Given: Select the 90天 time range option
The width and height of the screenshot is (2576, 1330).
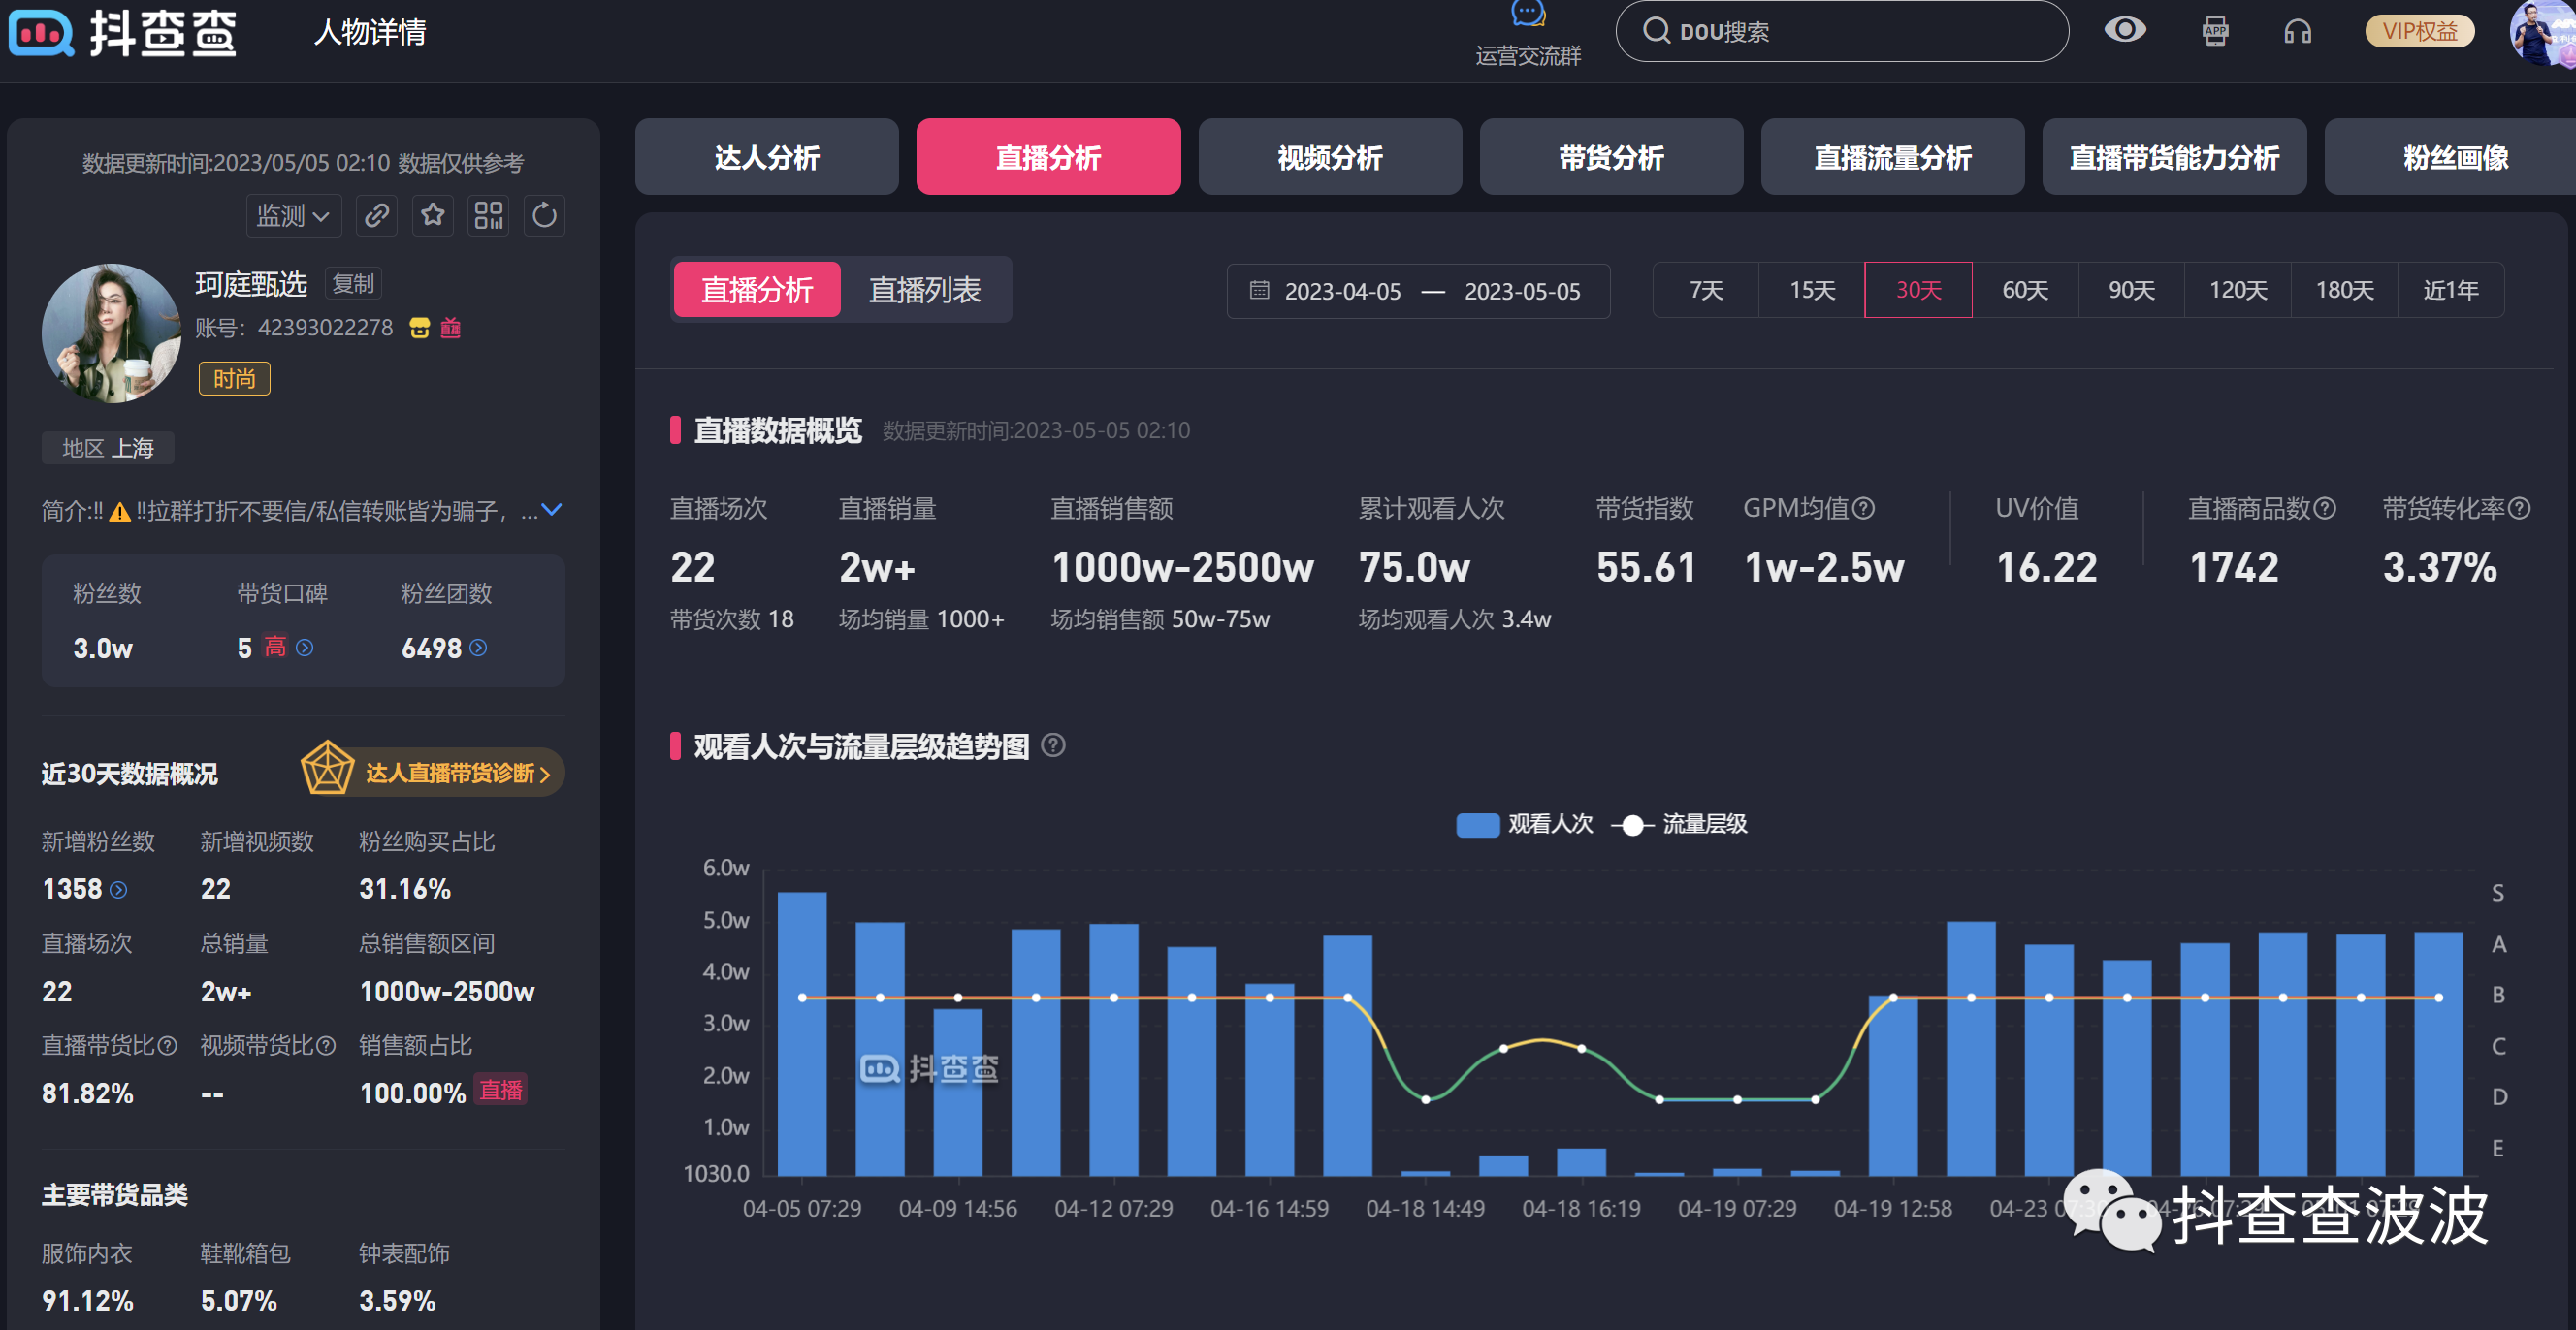Looking at the screenshot, I should [x=2131, y=290].
